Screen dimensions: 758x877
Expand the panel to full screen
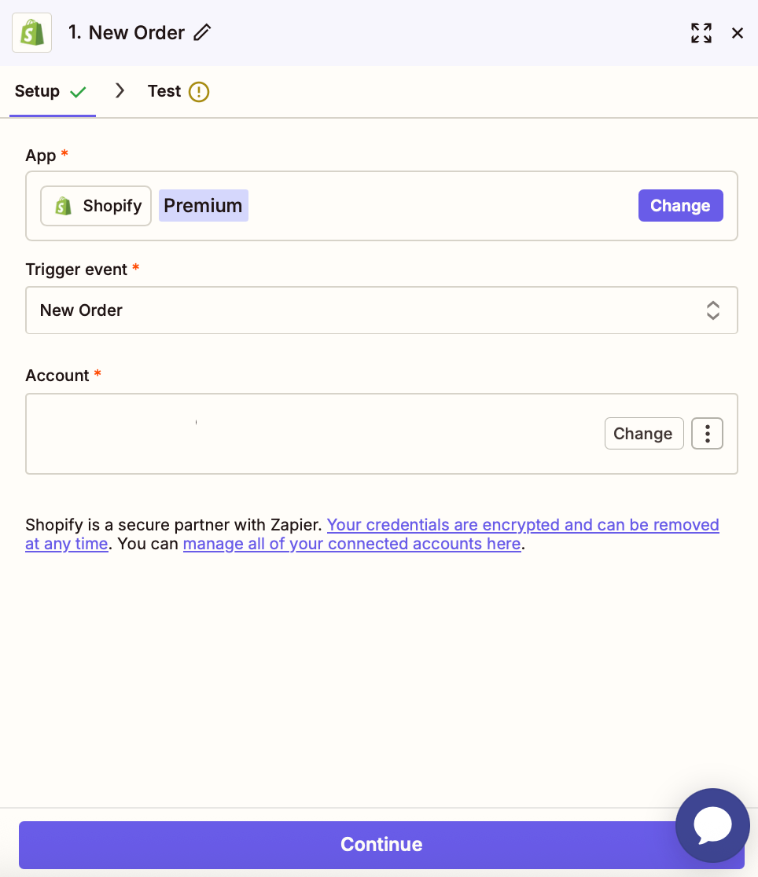[701, 33]
